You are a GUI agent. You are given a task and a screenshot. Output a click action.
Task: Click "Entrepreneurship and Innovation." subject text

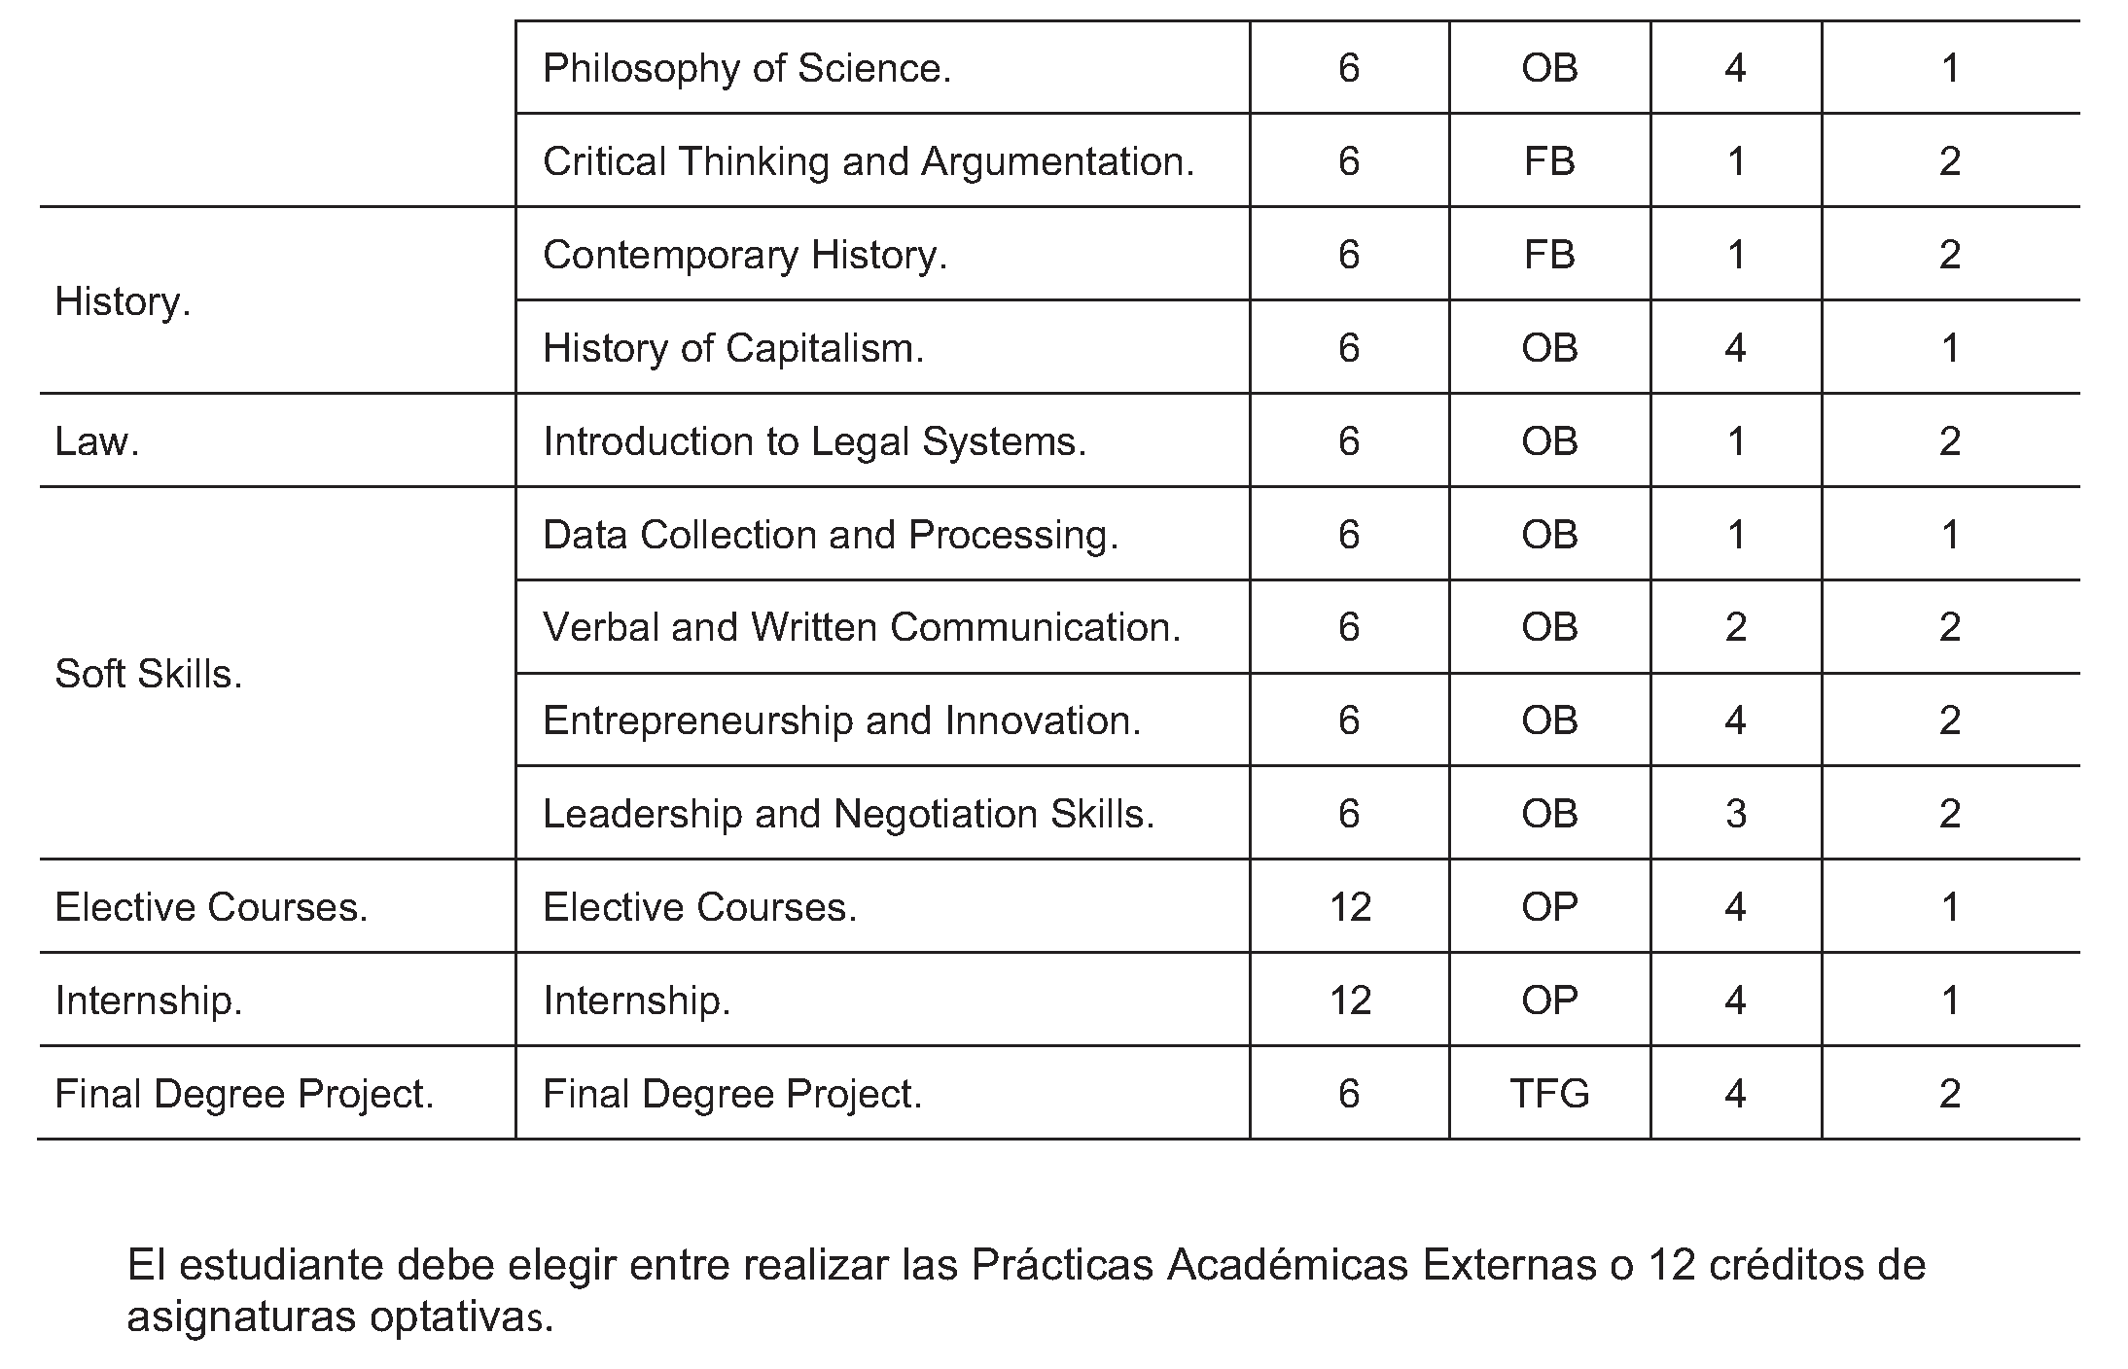pyautogui.click(x=841, y=720)
